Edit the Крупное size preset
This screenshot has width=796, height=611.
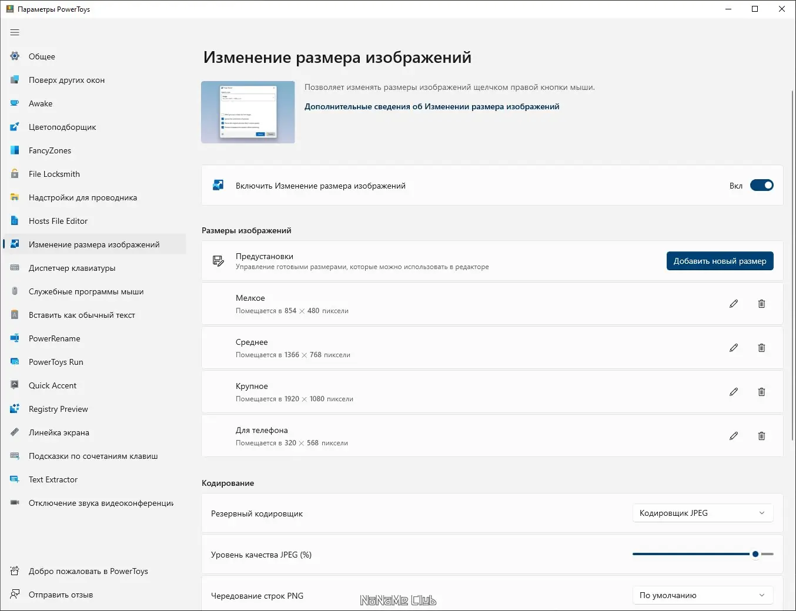click(x=734, y=392)
